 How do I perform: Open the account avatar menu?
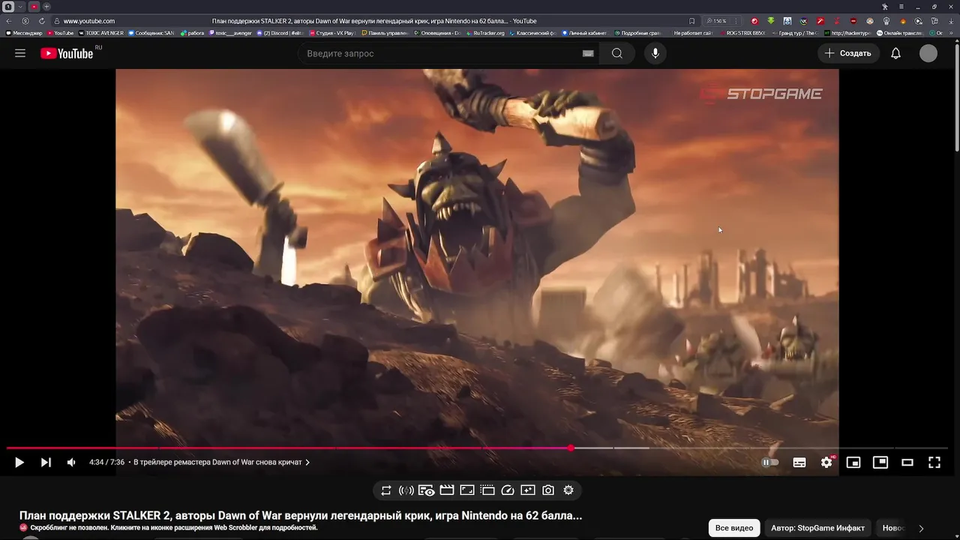point(928,53)
